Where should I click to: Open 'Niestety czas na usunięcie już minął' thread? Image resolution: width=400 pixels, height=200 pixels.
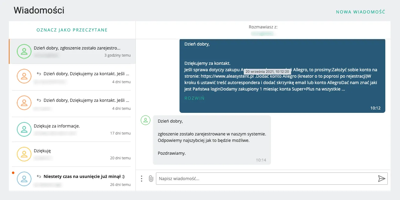[84, 176]
